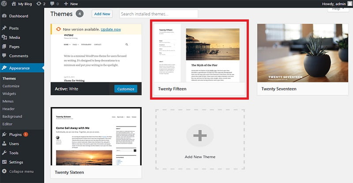Click the update refresh icon in notice
353x183 pixels.
click(x=59, y=29)
